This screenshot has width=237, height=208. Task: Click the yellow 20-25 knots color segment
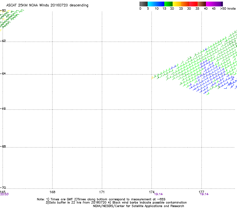pyautogui.click(x=177, y=4)
